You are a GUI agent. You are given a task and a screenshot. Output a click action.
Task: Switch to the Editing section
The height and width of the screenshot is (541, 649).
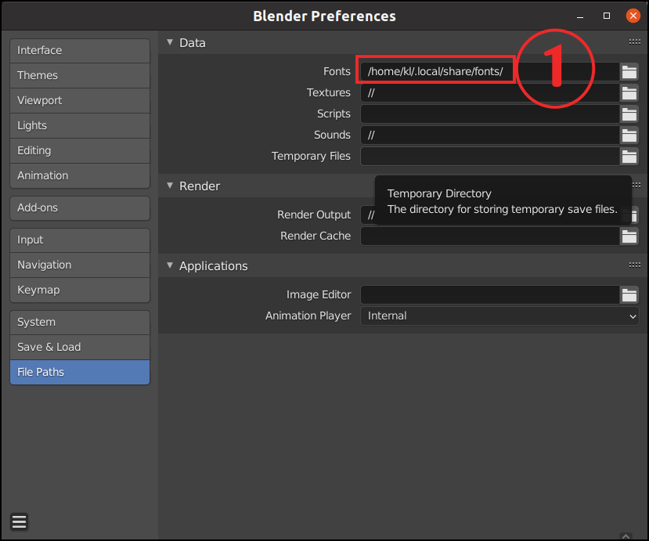[80, 150]
